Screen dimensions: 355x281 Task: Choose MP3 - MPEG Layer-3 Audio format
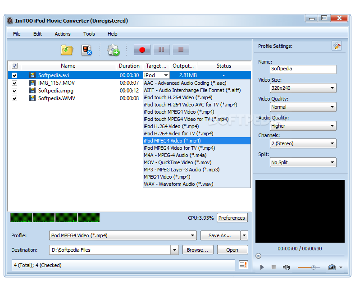[197, 170]
